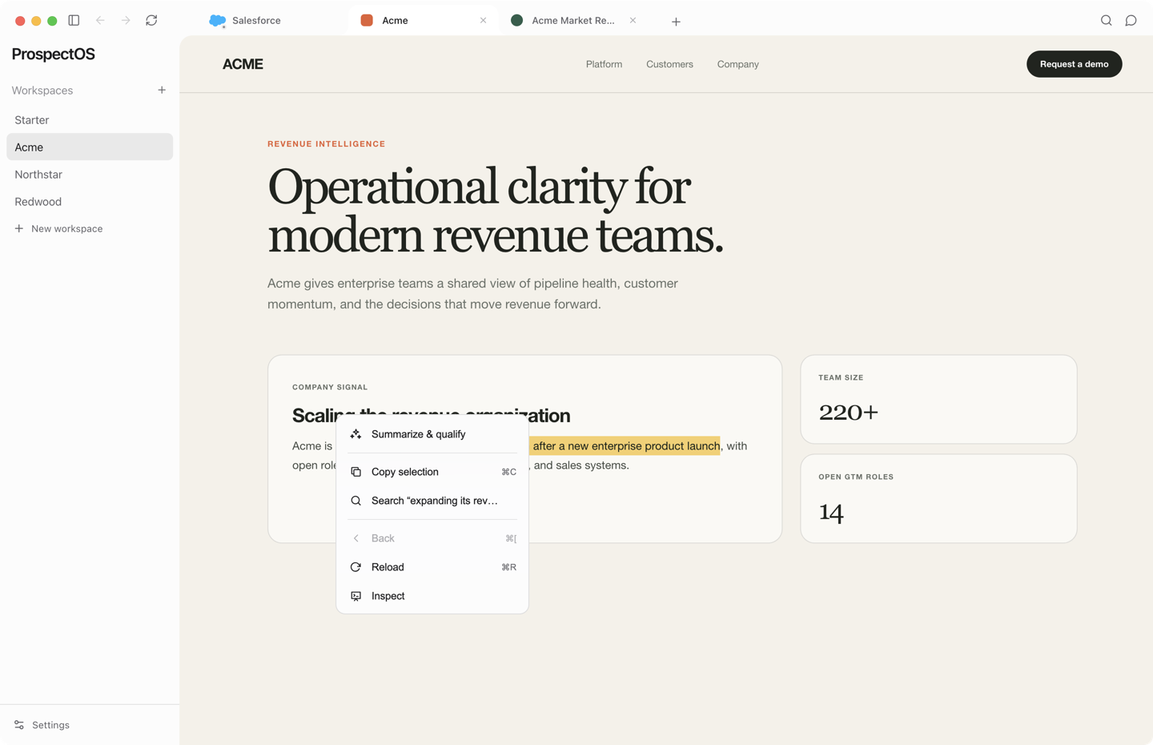Viewport: 1153px width, 745px height.
Task: Open the Starter workspace
Action: coord(90,119)
